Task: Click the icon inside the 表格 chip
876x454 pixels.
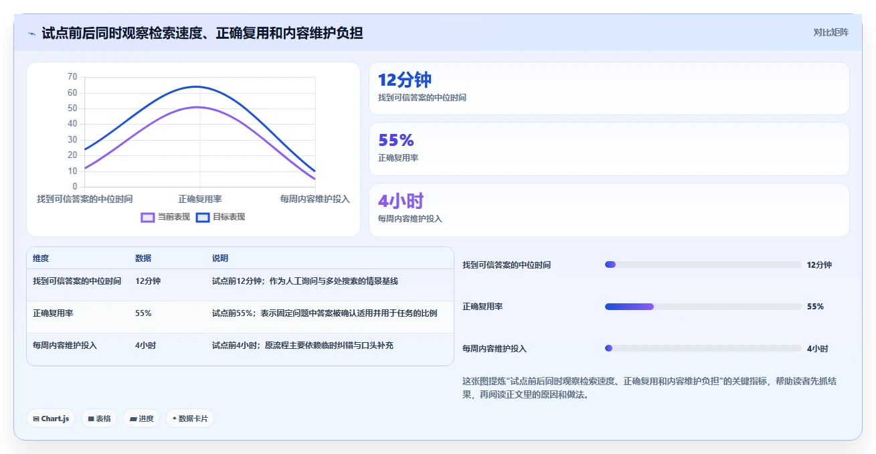Action: pyautogui.click(x=91, y=419)
